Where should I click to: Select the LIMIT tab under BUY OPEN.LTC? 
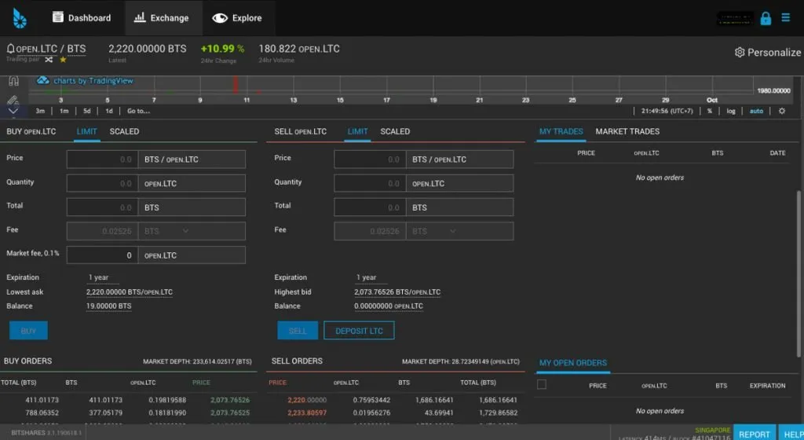pyautogui.click(x=86, y=132)
